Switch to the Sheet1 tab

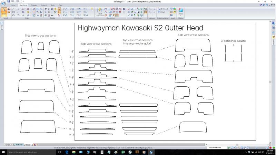28,145
